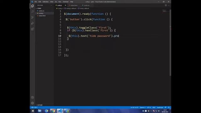Viewport: 201px width, 113px height.
Task: Select code.css in the Explorer tree
Action: pyautogui.click(x=41, y=11)
